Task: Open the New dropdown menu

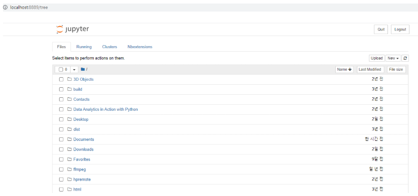Action: [393, 58]
